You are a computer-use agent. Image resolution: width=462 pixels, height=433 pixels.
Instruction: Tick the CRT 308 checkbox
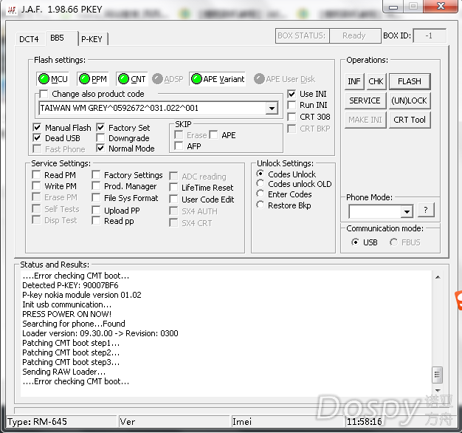click(292, 117)
